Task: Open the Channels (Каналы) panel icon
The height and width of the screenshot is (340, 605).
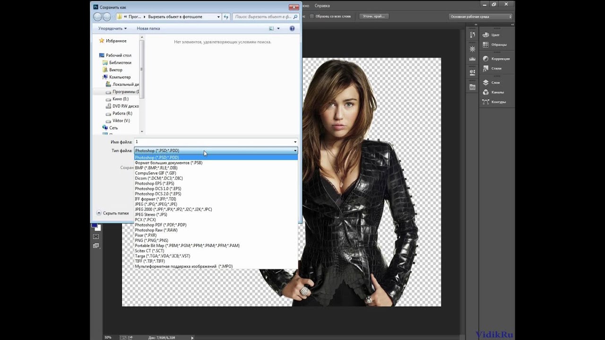Action: click(x=485, y=92)
